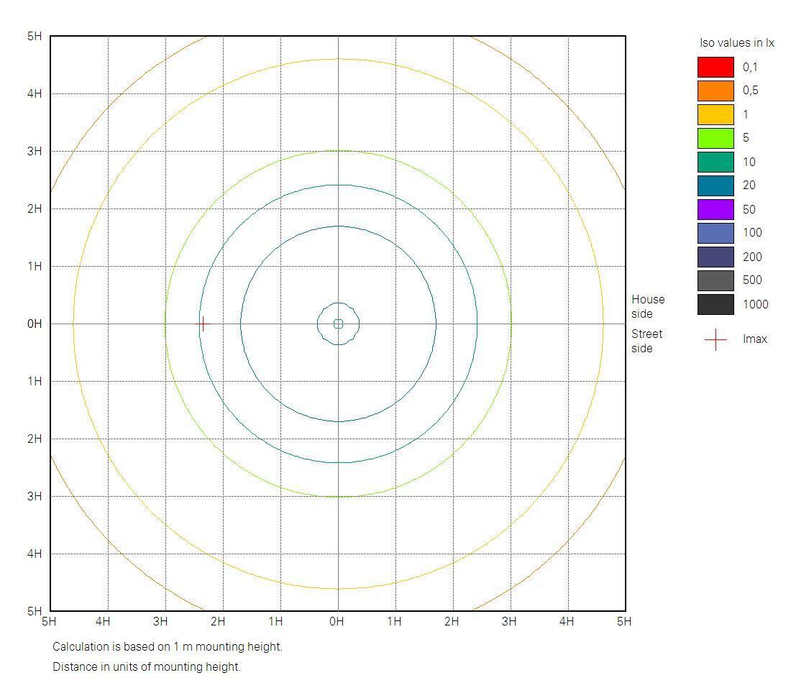Click the House side label

click(648, 306)
